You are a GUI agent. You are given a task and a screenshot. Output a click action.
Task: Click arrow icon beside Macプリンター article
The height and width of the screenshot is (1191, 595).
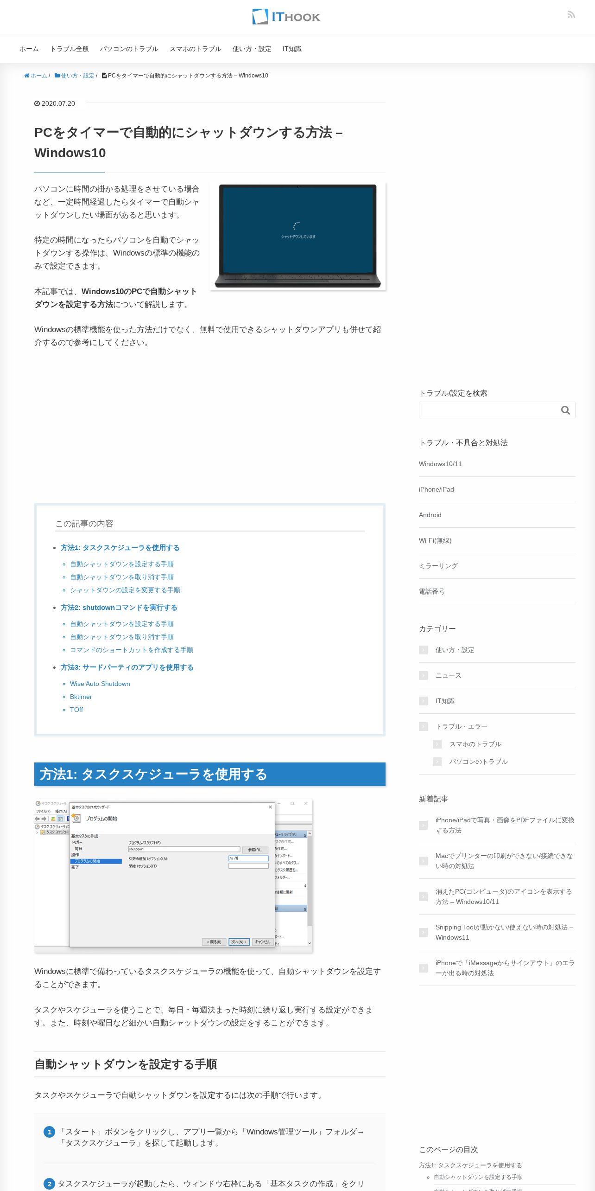tap(423, 861)
